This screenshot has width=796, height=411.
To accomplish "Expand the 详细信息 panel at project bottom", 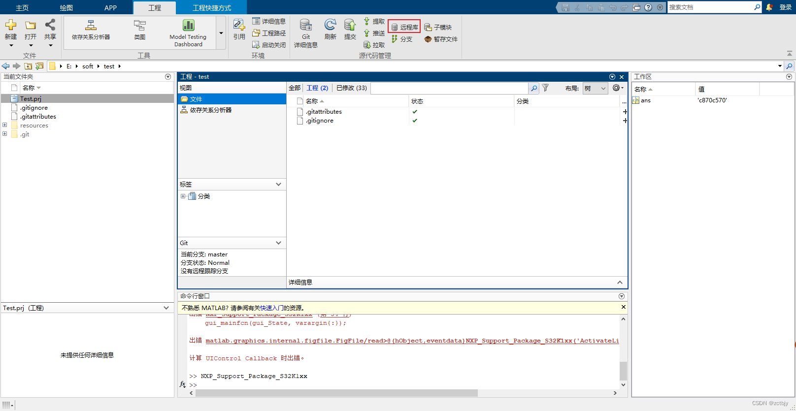I will pyautogui.click(x=620, y=282).
